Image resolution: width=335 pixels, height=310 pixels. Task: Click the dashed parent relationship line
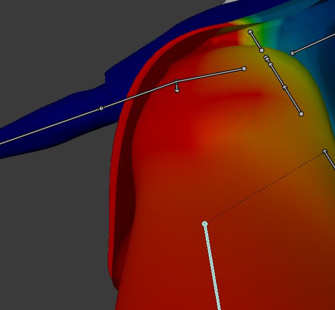(264, 188)
